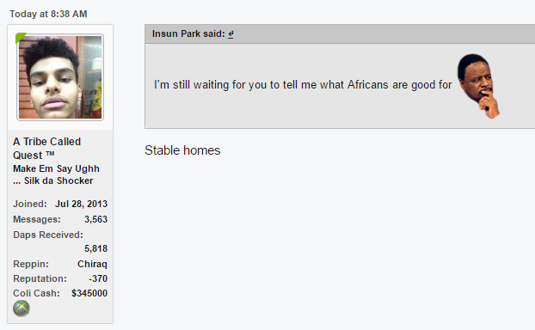This screenshot has width=535, height=330.
Task: Click the Messages count 3,563
Action: click(x=95, y=219)
